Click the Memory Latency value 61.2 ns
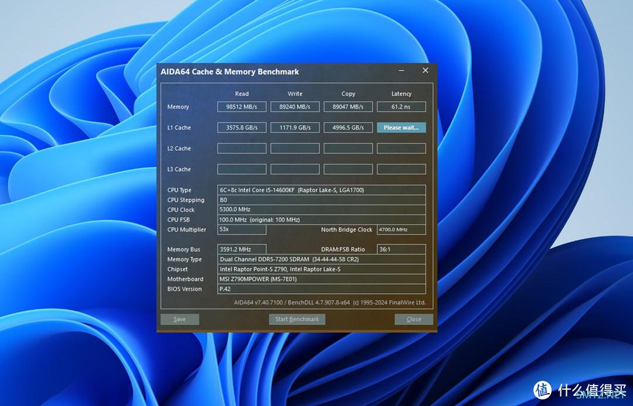The height and width of the screenshot is (406, 633). pos(401,106)
